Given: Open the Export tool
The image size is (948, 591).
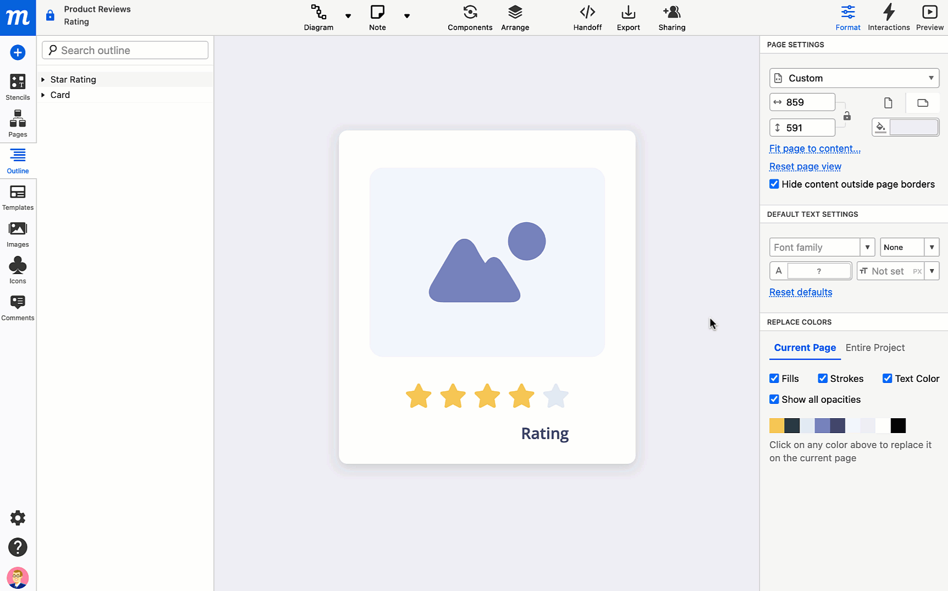Looking at the screenshot, I should point(628,18).
